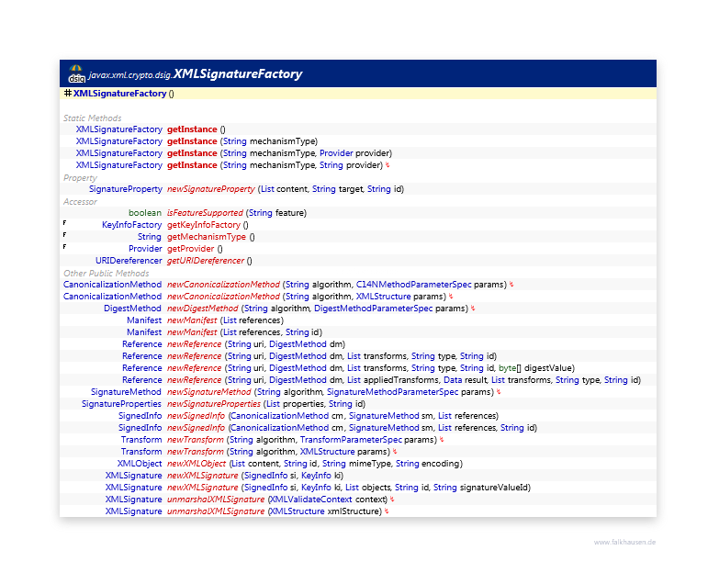Image resolution: width=708 pixels, height=584 pixels.
Task: Click the exception marker after C14NMethodParameterSpec params
Action: click(511, 285)
